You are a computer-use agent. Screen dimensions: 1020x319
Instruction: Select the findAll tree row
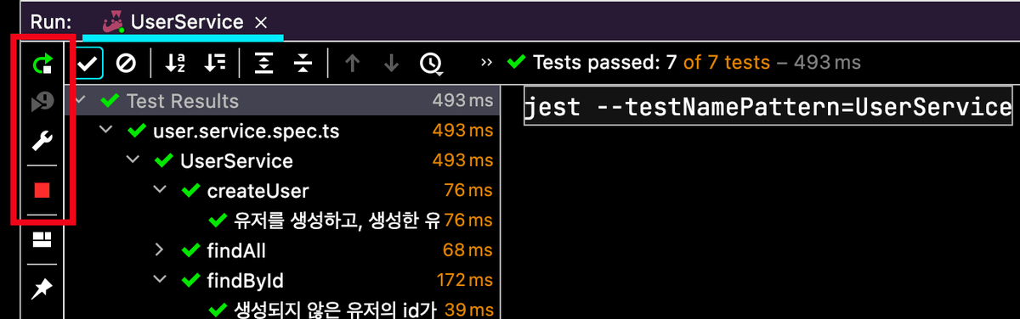coord(283,250)
